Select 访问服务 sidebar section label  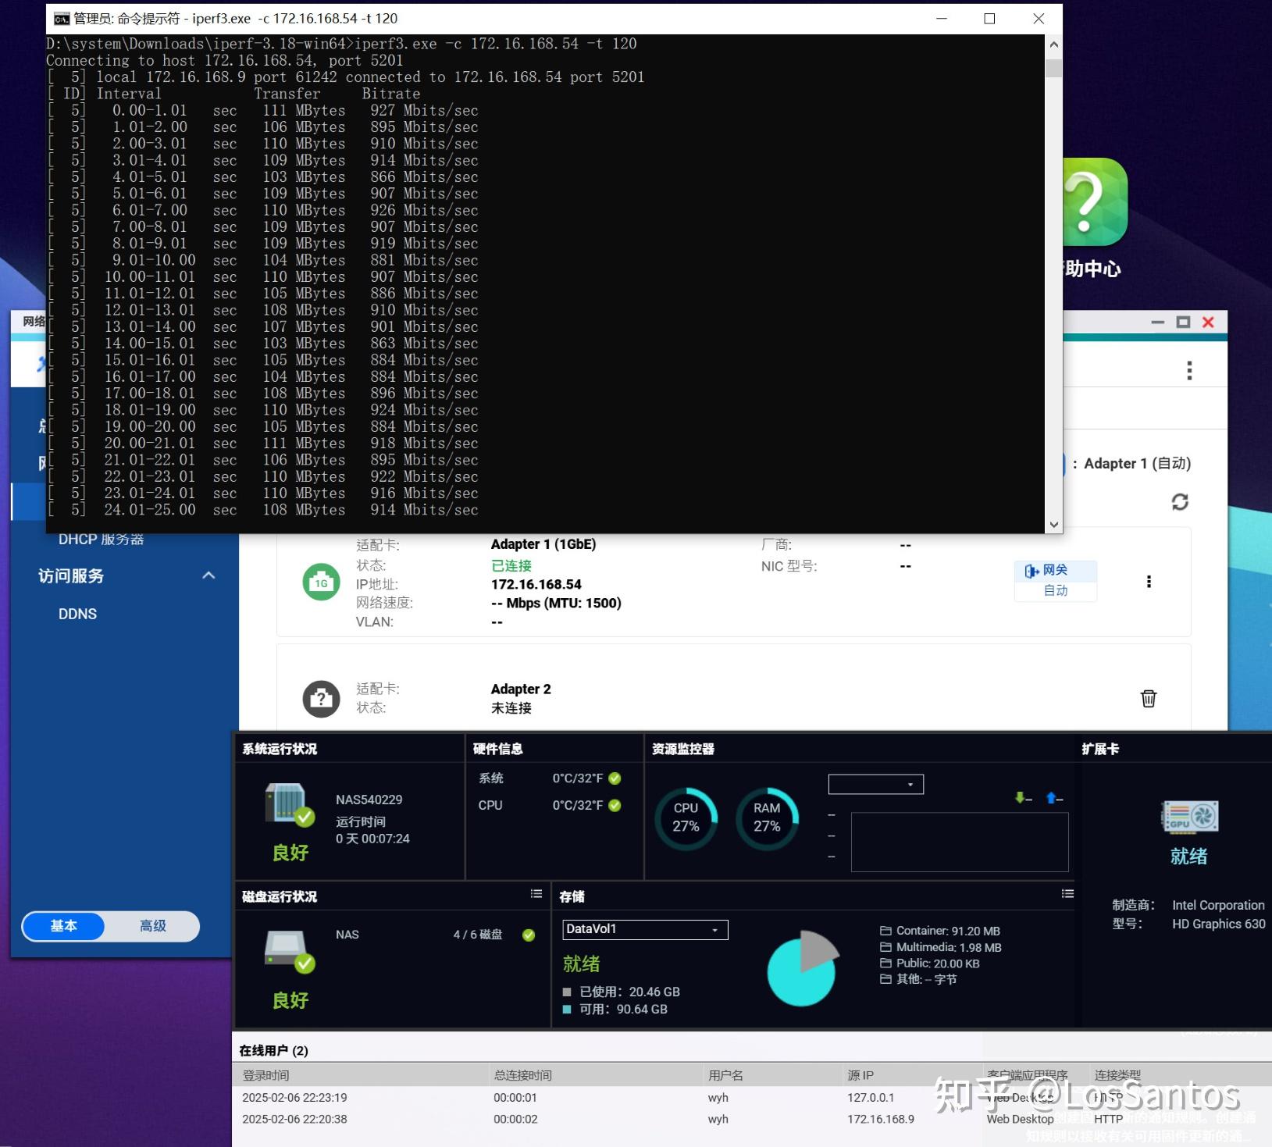tap(71, 576)
